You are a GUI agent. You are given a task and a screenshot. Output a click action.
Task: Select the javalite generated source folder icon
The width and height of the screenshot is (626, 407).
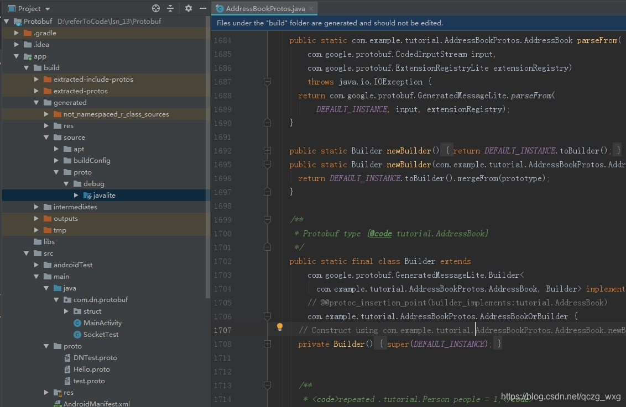tap(87, 195)
